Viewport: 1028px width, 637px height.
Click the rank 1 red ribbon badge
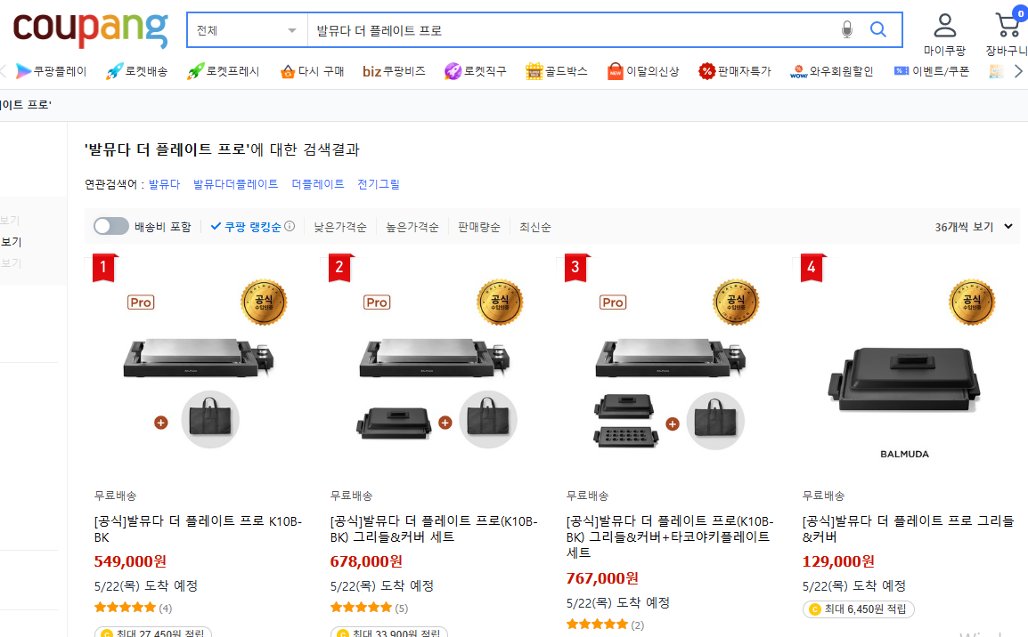103,267
